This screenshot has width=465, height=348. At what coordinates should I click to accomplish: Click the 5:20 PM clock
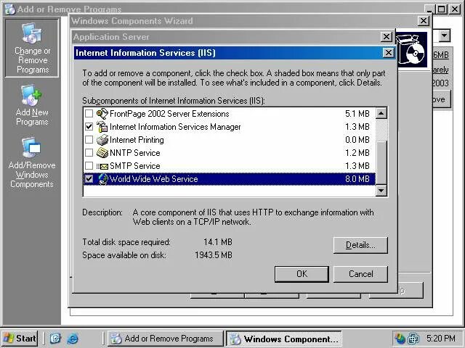coord(441,339)
